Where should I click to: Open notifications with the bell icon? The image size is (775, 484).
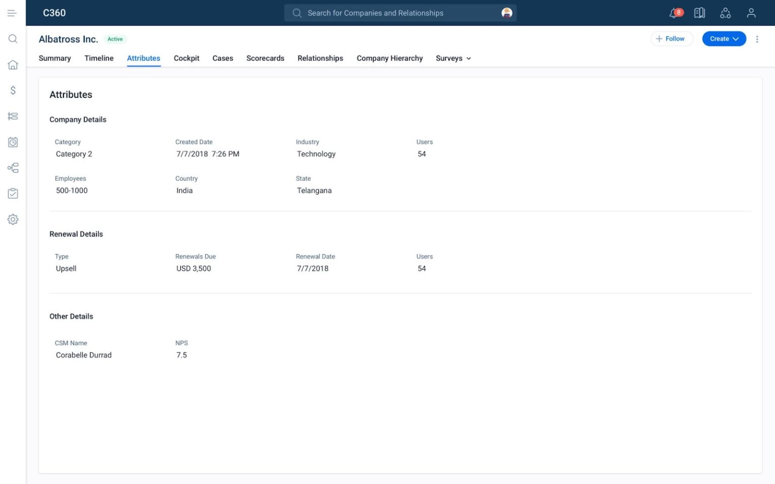tap(674, 13)
